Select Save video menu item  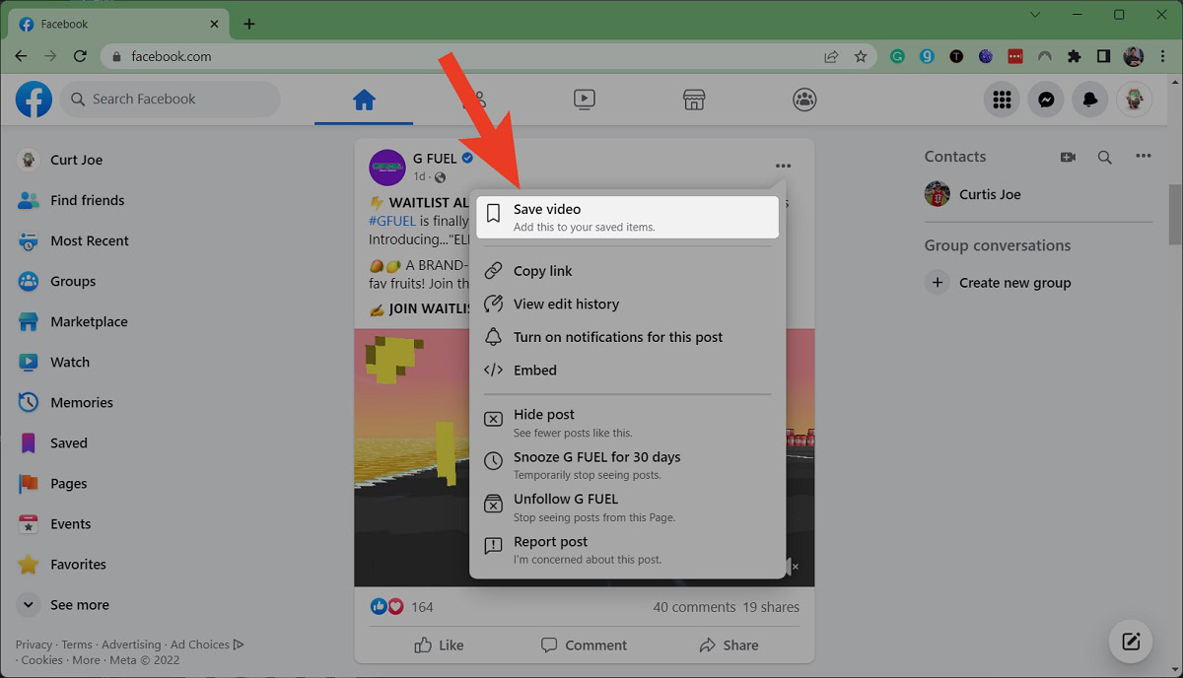point(627,217)
